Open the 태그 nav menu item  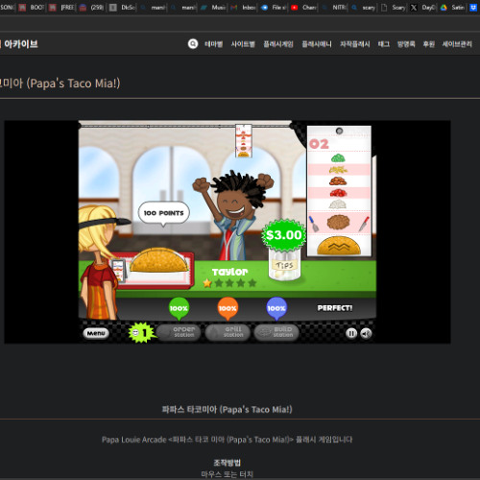point(383,44)
